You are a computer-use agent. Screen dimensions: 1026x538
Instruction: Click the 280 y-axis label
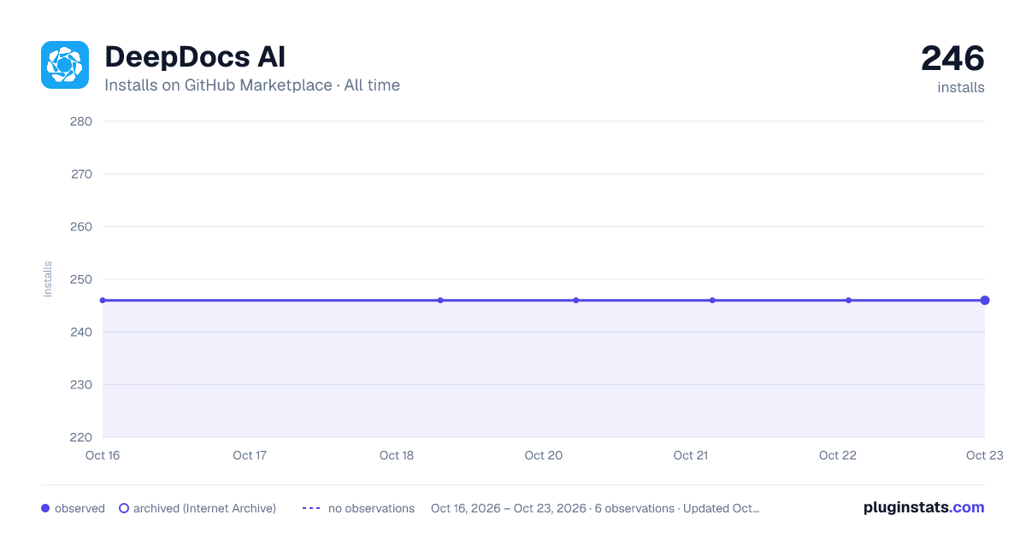pos(81,121)
